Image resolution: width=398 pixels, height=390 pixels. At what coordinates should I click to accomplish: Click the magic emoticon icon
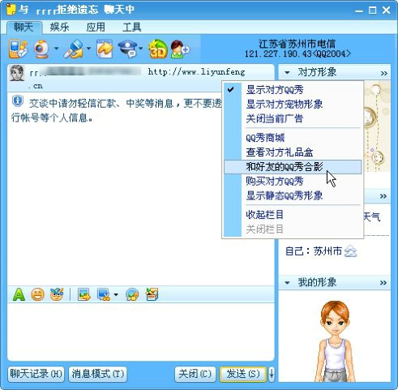(57, 294)
